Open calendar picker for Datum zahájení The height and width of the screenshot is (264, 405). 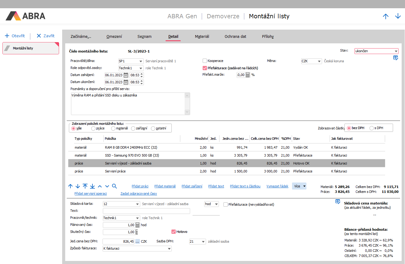pos(126,75)
